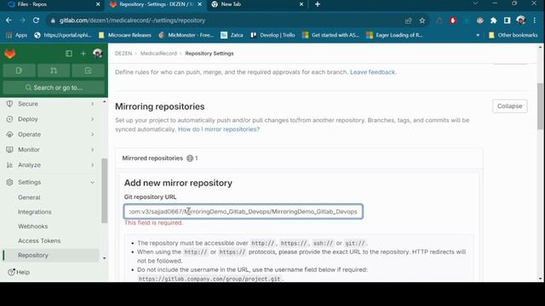Open the red shield extension icon
The height and width of the screenshot is (306, 545).
coord(453,20)
